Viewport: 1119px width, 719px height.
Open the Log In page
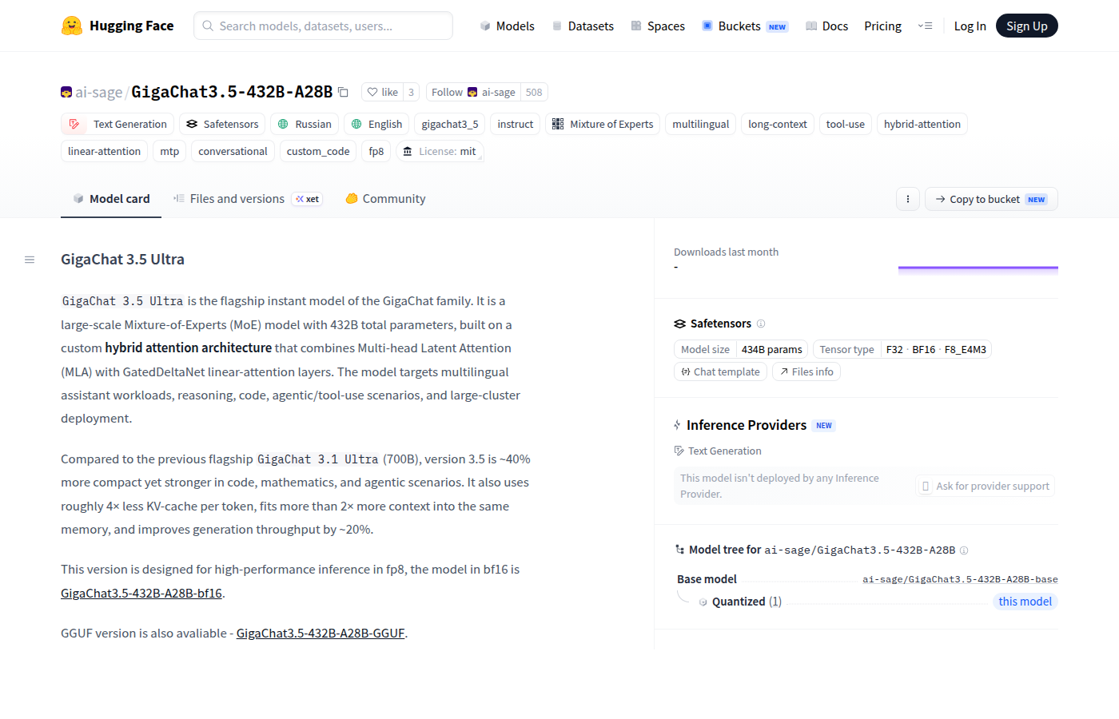pos(970,26)
